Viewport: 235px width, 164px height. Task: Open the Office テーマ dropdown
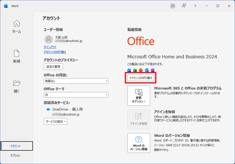click(76, 95)
